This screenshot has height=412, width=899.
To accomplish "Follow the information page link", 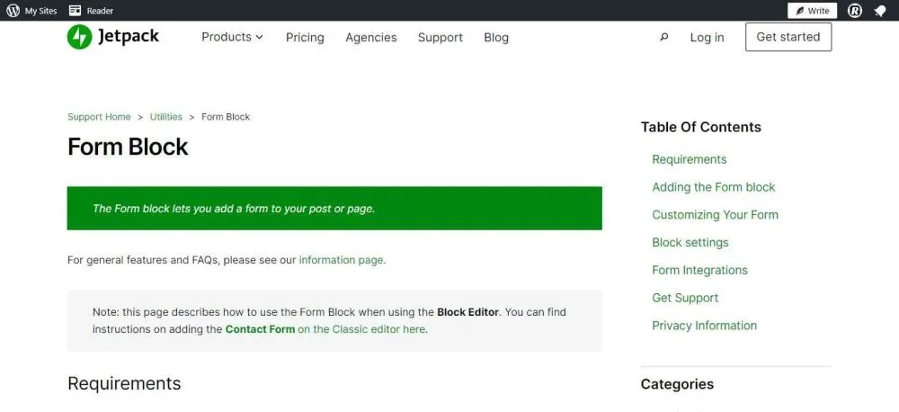I will pyautogui.click(x=341, y=260).
